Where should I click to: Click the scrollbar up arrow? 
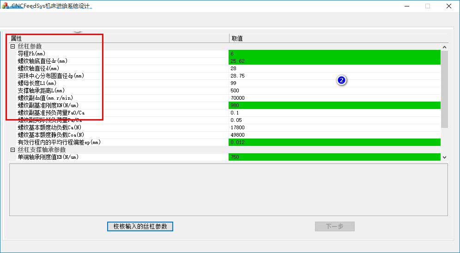pyautogui.click(x=444, y=47)
